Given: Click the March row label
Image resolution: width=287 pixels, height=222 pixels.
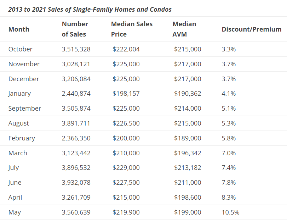Looking at the screenshot, I should point(18,153).
